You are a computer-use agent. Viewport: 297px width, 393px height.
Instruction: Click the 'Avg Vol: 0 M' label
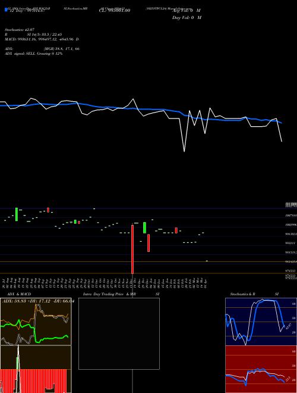(x=187, y=11)
